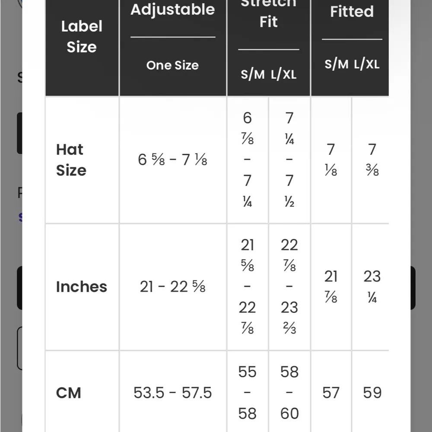The height and width of the screenshot is (432, 432).
Task: Click Adjustable inches range 21 - 22 ⅝
Action: (x=173, y=287)
